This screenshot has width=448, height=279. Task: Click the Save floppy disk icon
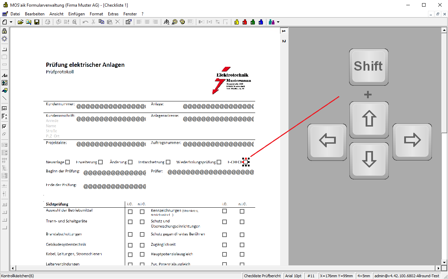coord(36,22)
